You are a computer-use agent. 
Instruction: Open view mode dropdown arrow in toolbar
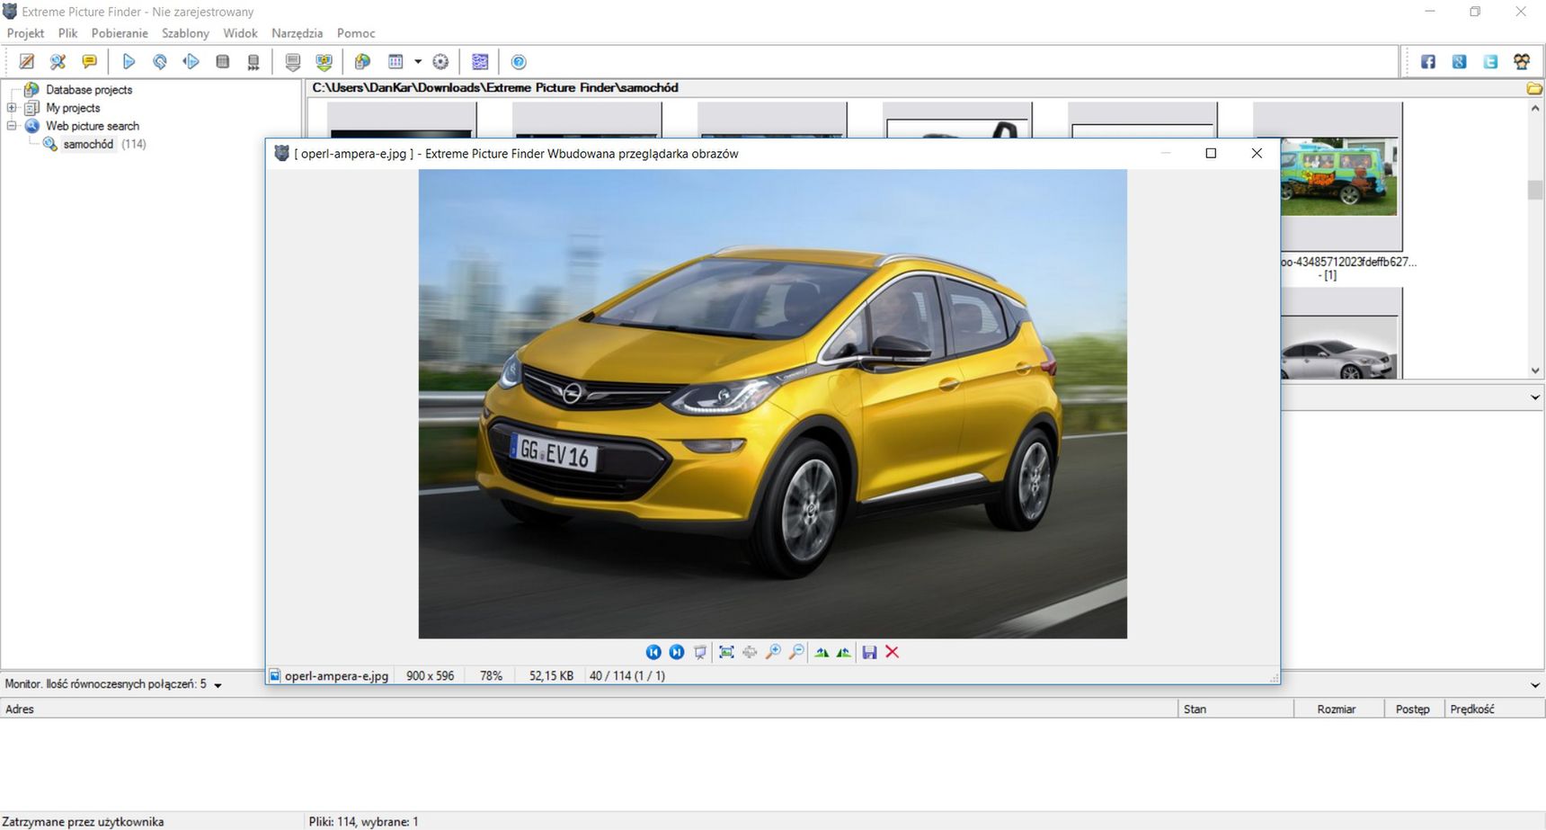[x=418, y=62]
